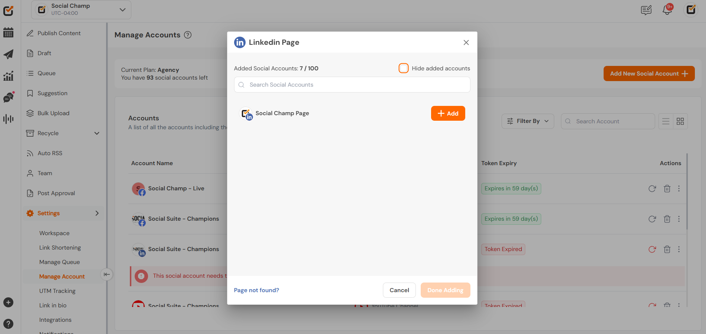Open the Social Champ workspace dropdown
Viewport: 706px width, 334px height.
click(81, 10)
